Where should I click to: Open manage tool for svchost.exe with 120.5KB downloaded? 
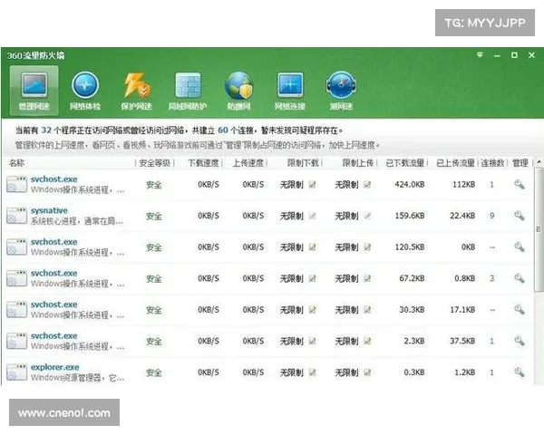[520, 247]
